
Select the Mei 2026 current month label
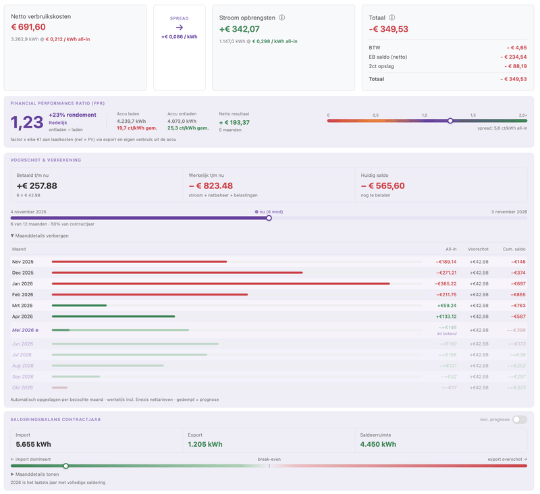23,330
